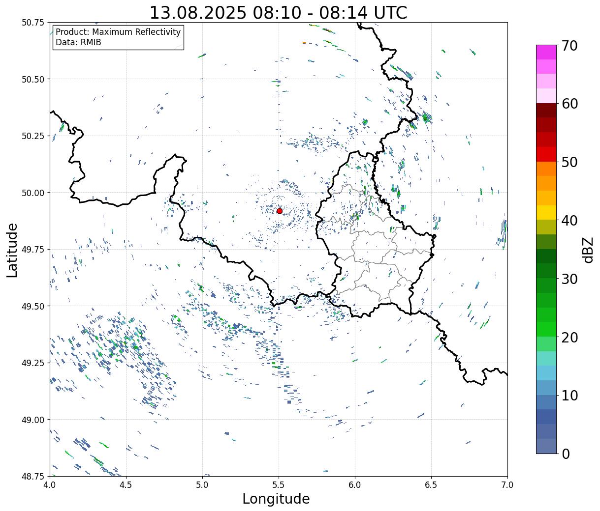Click the 'Data: RMIB' text
Viewport: 600px width, 511px height.
point(78,42)
